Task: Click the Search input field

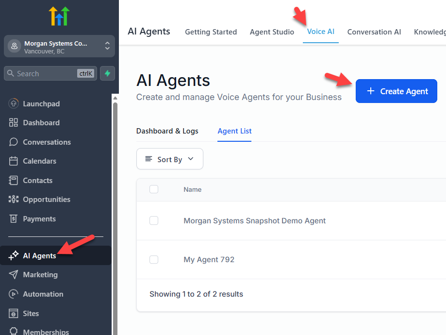Action: [x=50, y=73]
